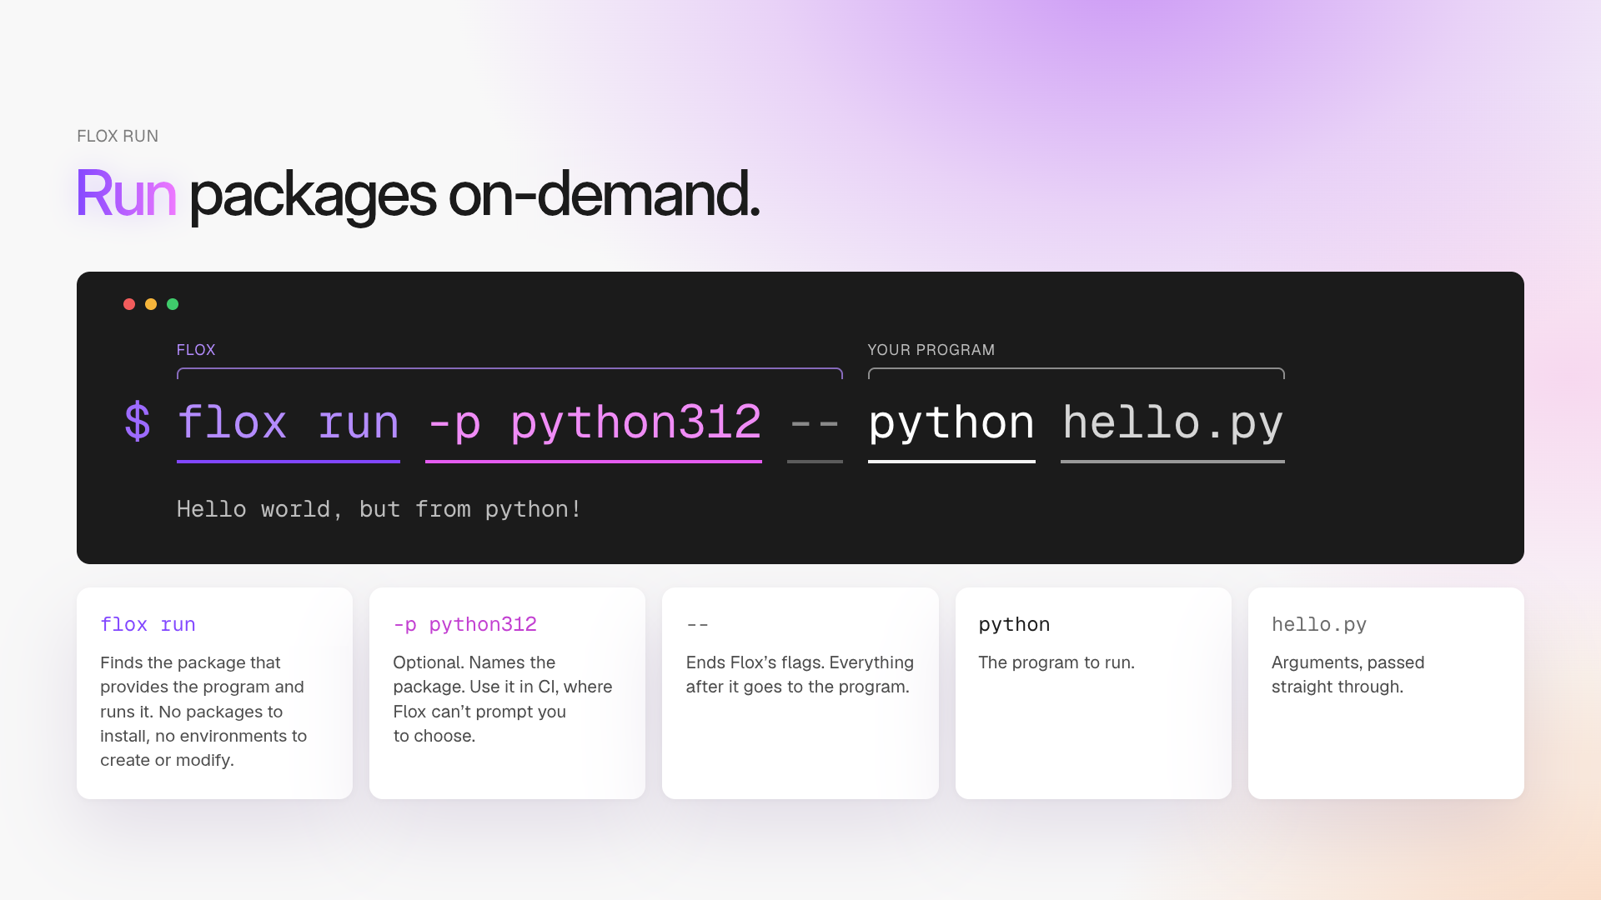
Task: Click 'Ends Flox's flags' description text
Action: pos(800,675)
